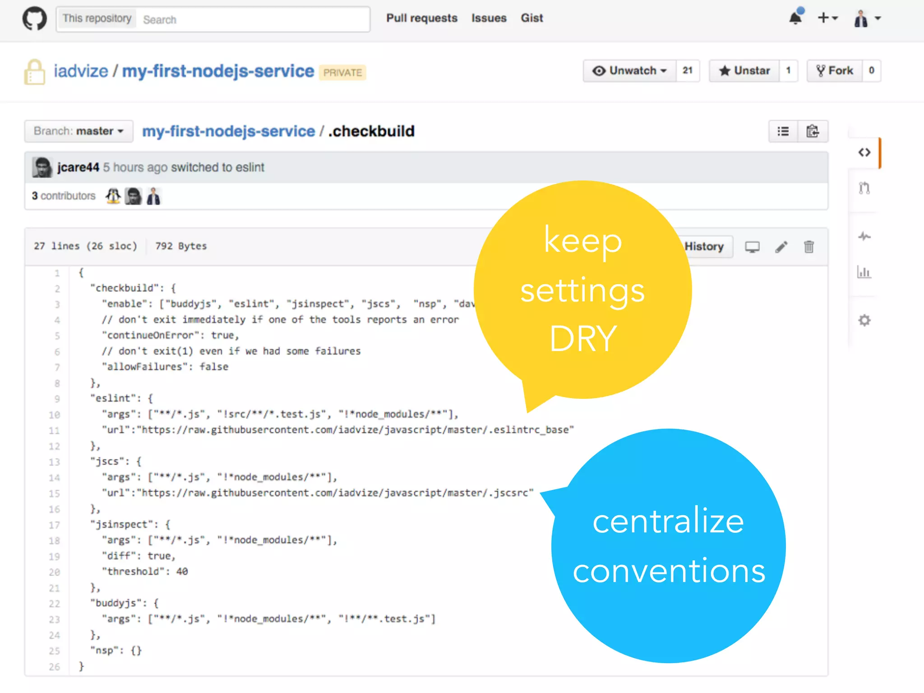Click line number 13 in the gutter
Image resolution: width=924 pixels, height=693 pixels.
(x=54, y=462)
